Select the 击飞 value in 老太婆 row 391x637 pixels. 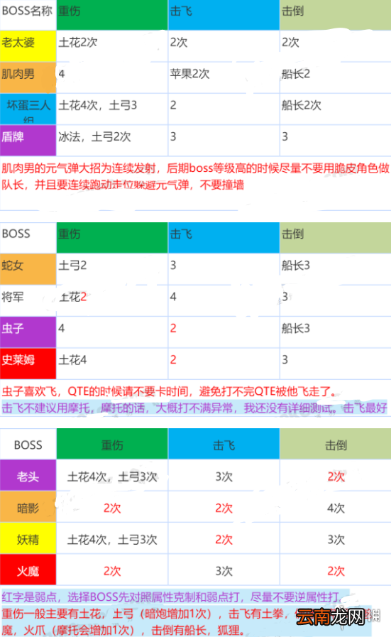point(179,43)
